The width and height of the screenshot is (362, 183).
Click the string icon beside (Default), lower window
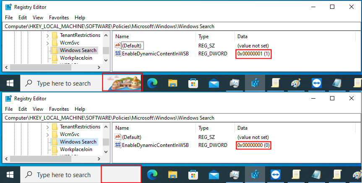coord(118,137)
